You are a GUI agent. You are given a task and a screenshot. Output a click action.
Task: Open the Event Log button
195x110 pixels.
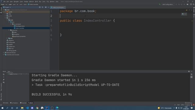click(x=188, y=103)
